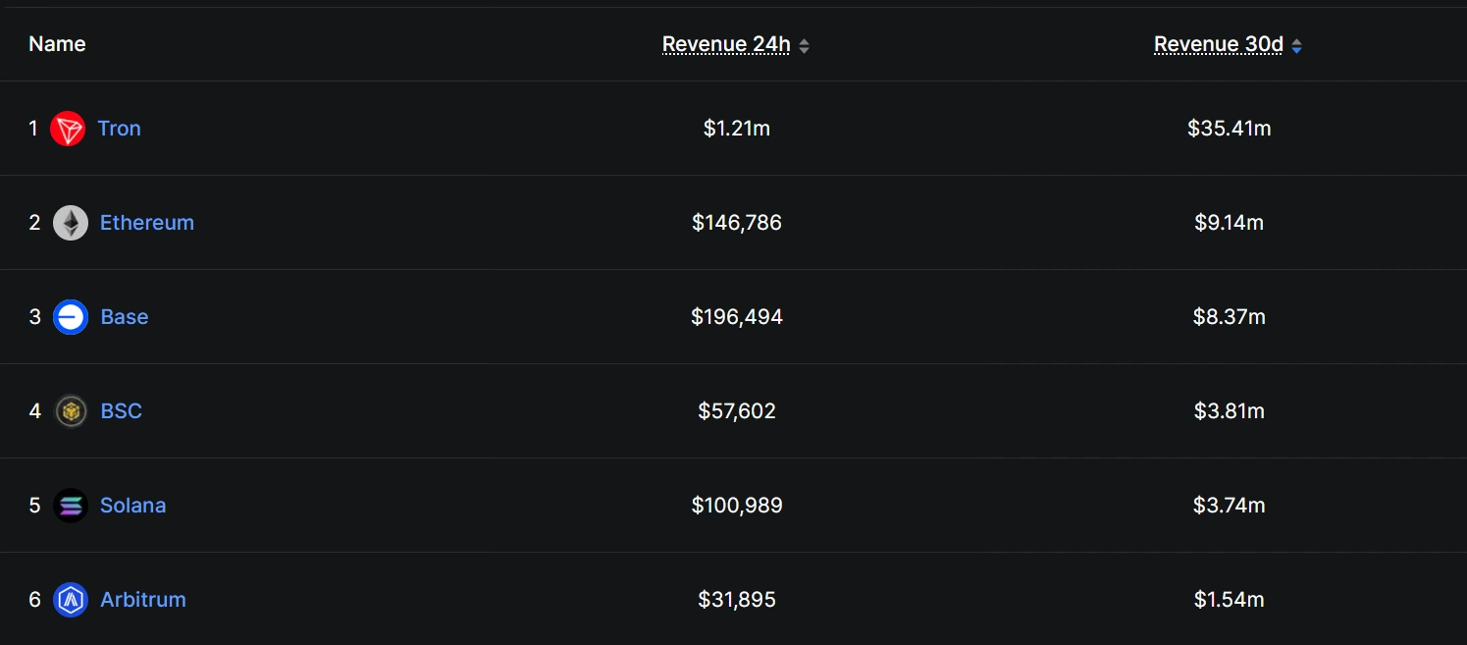Open the BSC chain link
This screenshot has width=1467, height=645.
click(122, 411)
